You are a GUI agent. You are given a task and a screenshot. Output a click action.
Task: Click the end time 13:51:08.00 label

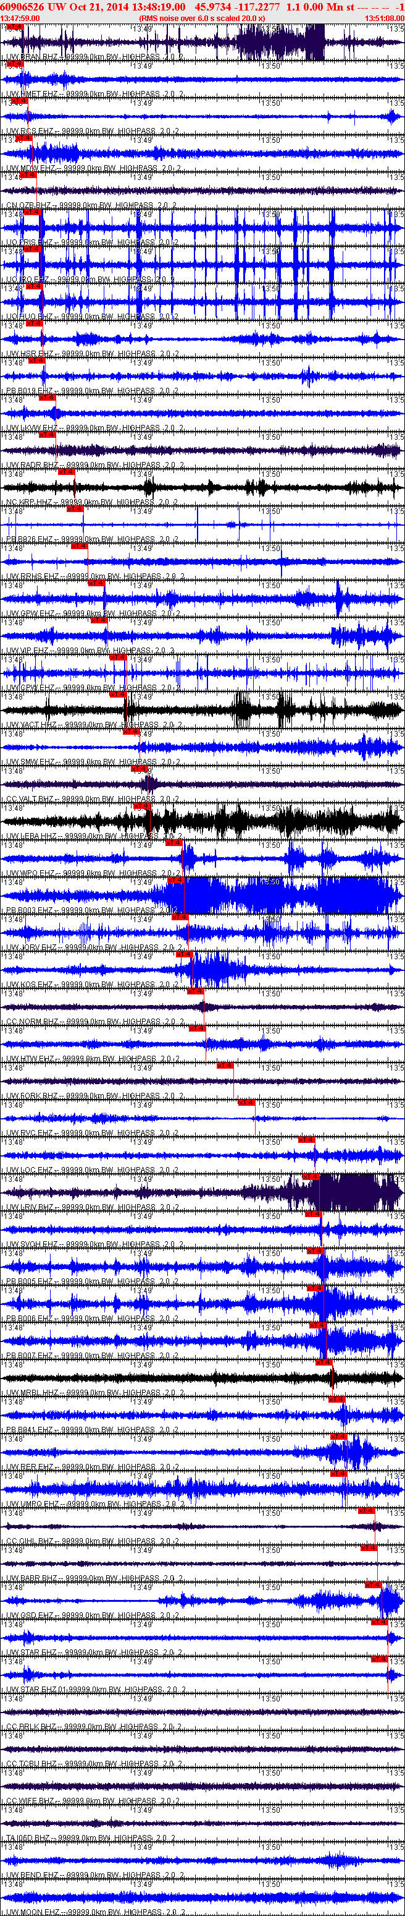click(x=384, y=18)
